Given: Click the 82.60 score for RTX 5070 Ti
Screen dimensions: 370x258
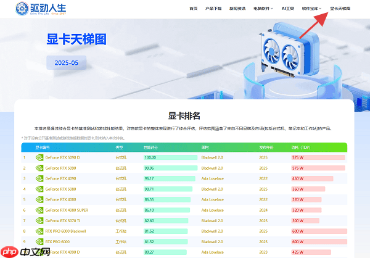Looking at the screenshot, I should pyautogui.click(x=149, y=221).
